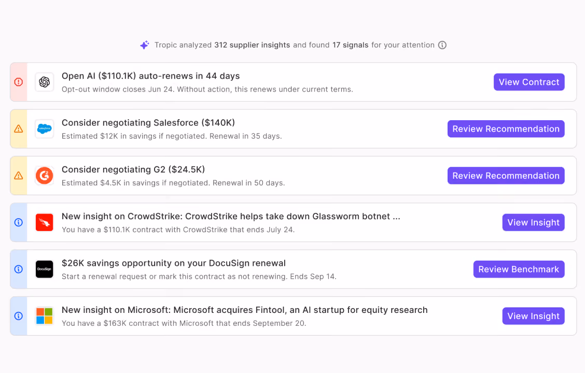This screenshot has width=585, height=373.
Task: Click the warning triangle on Salesforce row
Action: (x=18, y=129)
